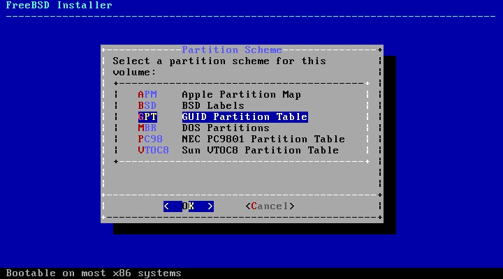Select the BSD partition scheme tag

pos(147,106)
